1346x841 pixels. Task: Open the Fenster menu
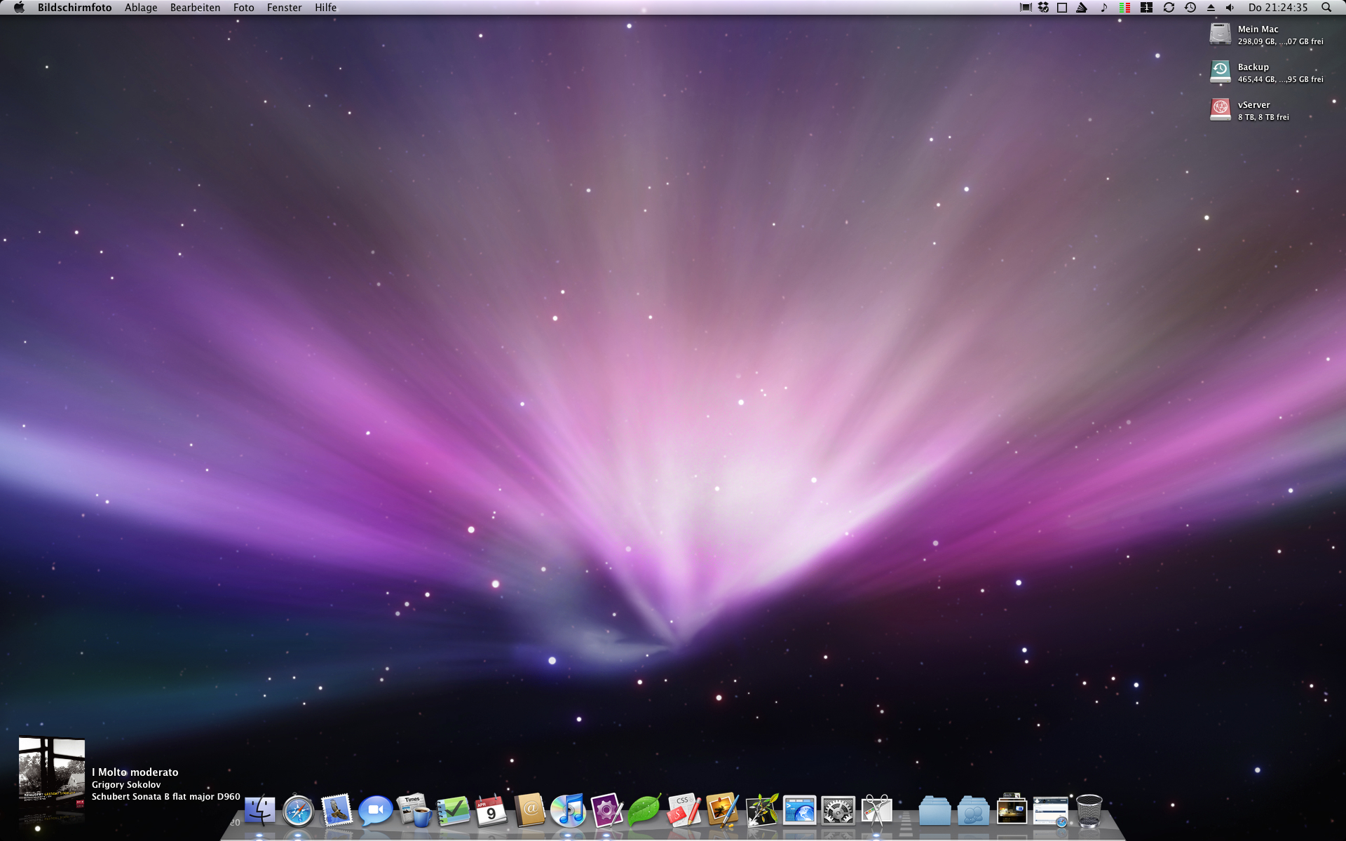pyautogui.click(x=284, y=8)
